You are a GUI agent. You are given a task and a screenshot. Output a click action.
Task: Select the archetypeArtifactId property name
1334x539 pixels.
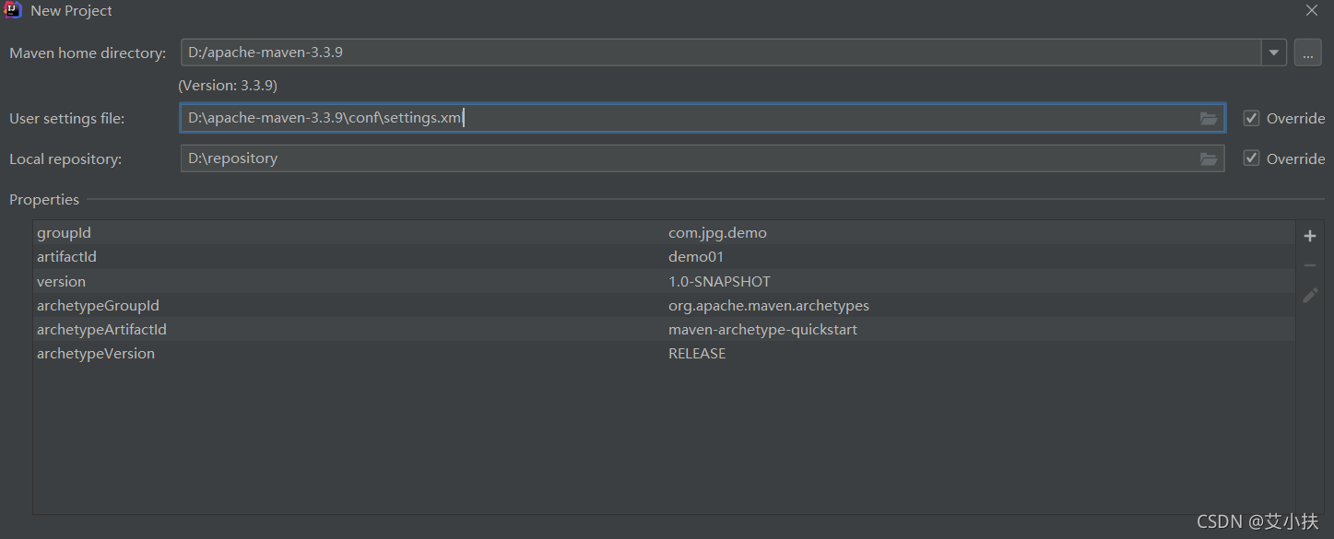[x=101, y=329]
